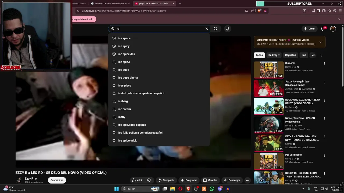The height and width of the screenshot is (193, 344).
Task: Click the magnifier search button beside search box
Action: [216, 29]
